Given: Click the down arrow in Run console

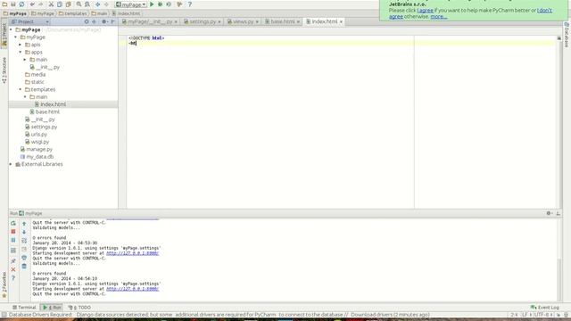Looking at the screenshot, I should coord(24,232).
